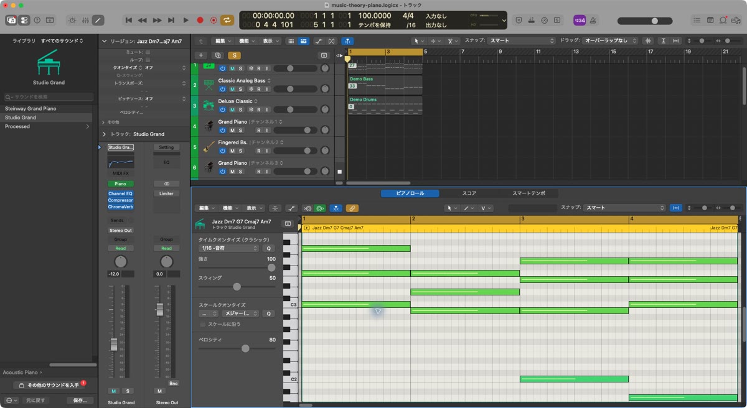747x408 pixels.
Task: Toggle MIDI Out green button in piano roll
Action: [x=321, y=208]
